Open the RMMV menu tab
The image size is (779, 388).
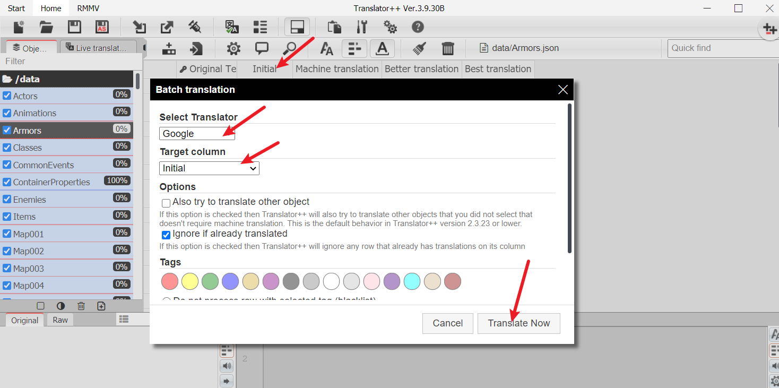coord(88,8)
